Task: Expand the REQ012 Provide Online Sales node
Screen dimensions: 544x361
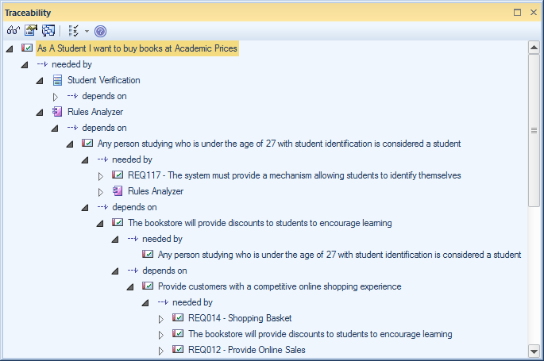Action: coord(161,350)
